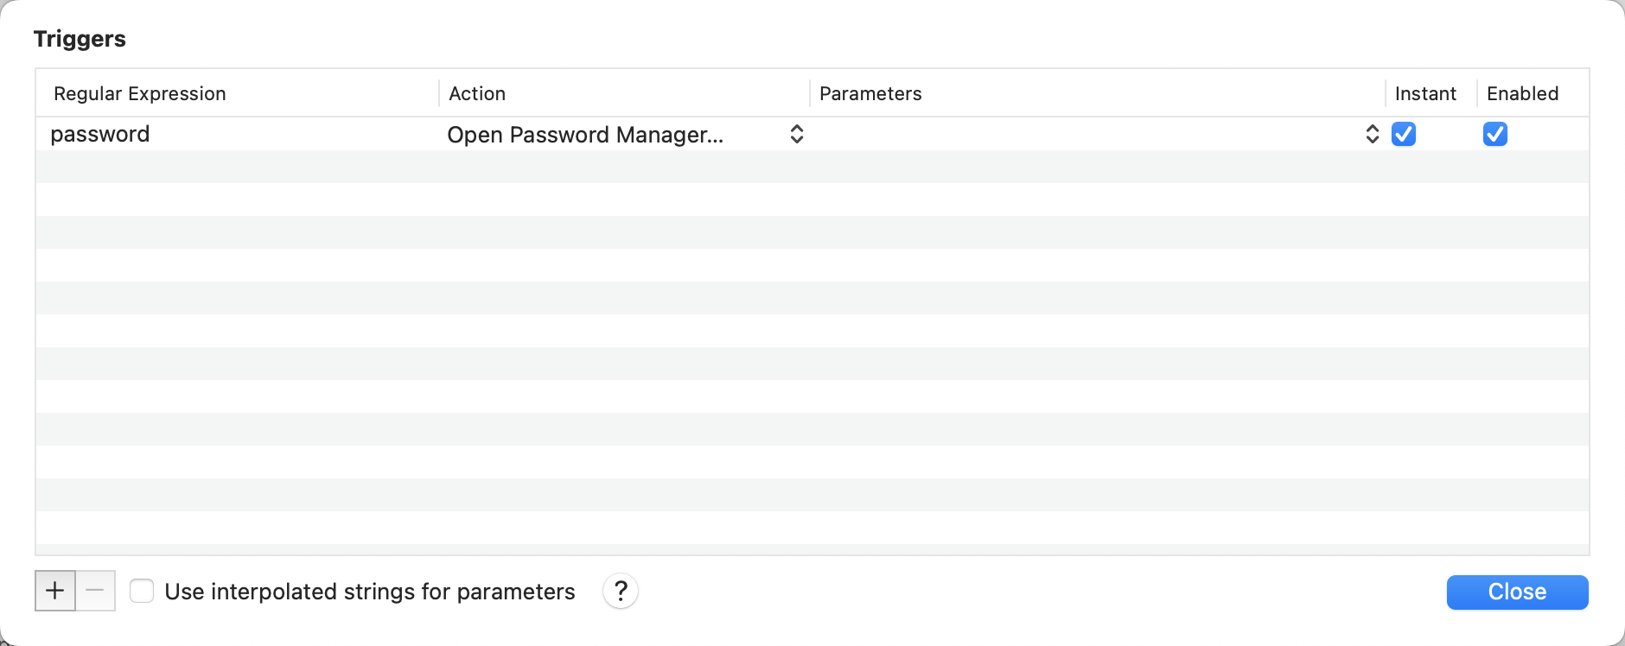Viewport: 1625px width, 646px height.
Task: Open the question mark help button
Action: point(621,592)
